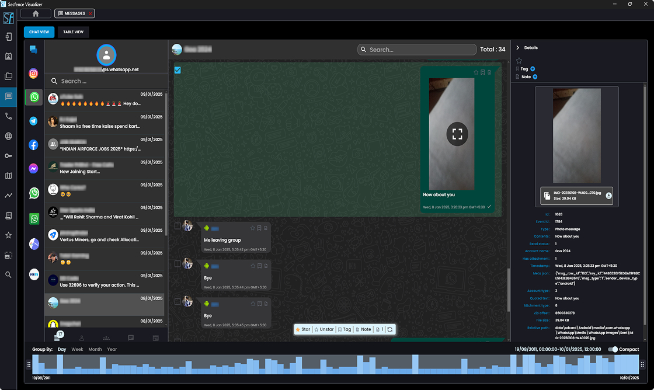Open the Calls phone icon in sidebar
This screenshot has height=390, width=654.
(x=8, y=116)
